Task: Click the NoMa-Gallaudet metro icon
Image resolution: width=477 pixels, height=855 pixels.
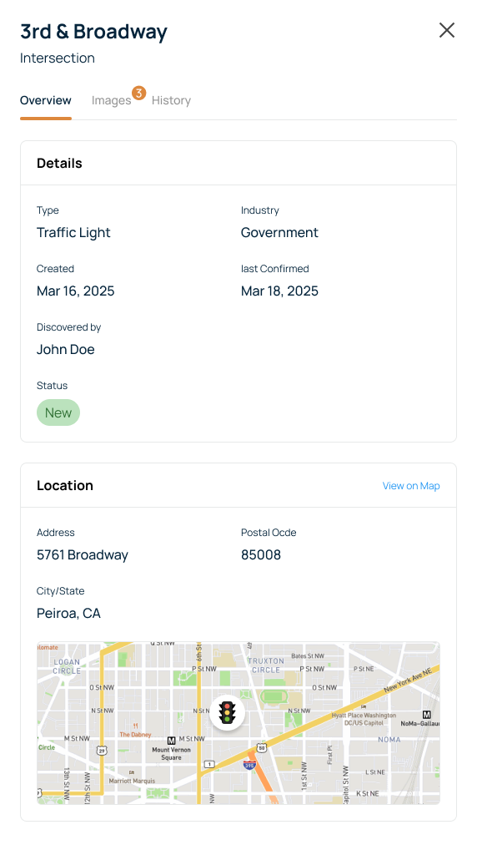Action: (427, 715)
